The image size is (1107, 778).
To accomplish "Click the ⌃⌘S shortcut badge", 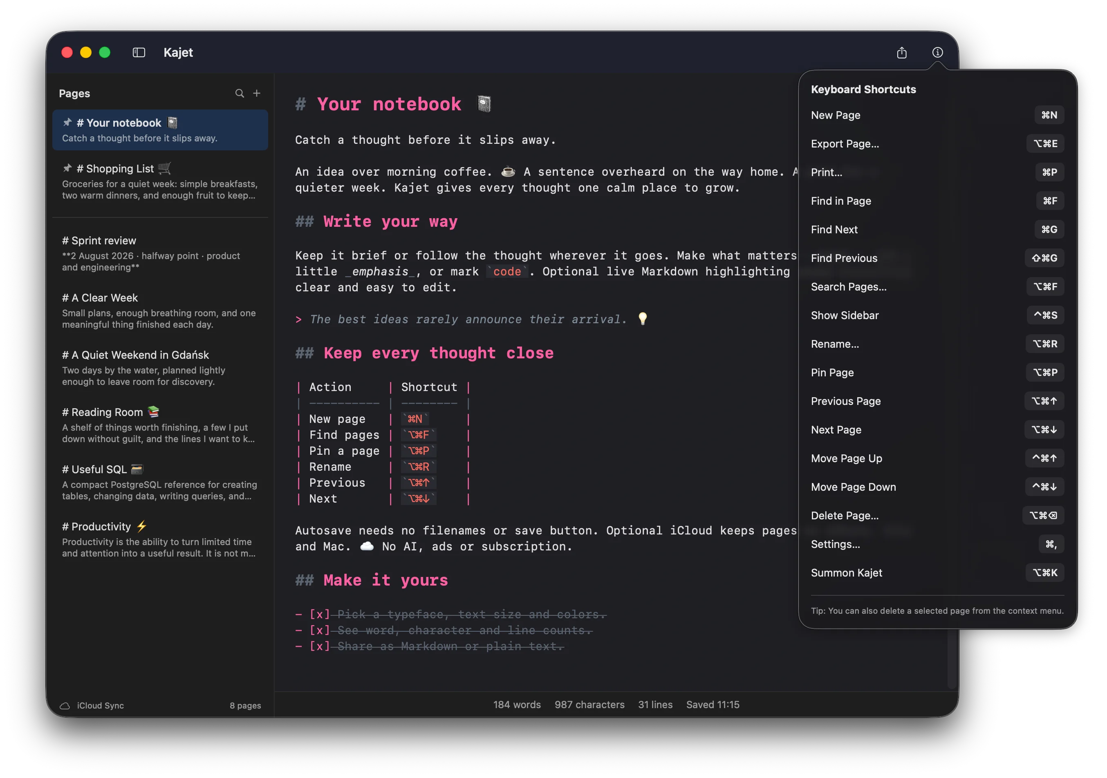I will [x=1045, y=315].
